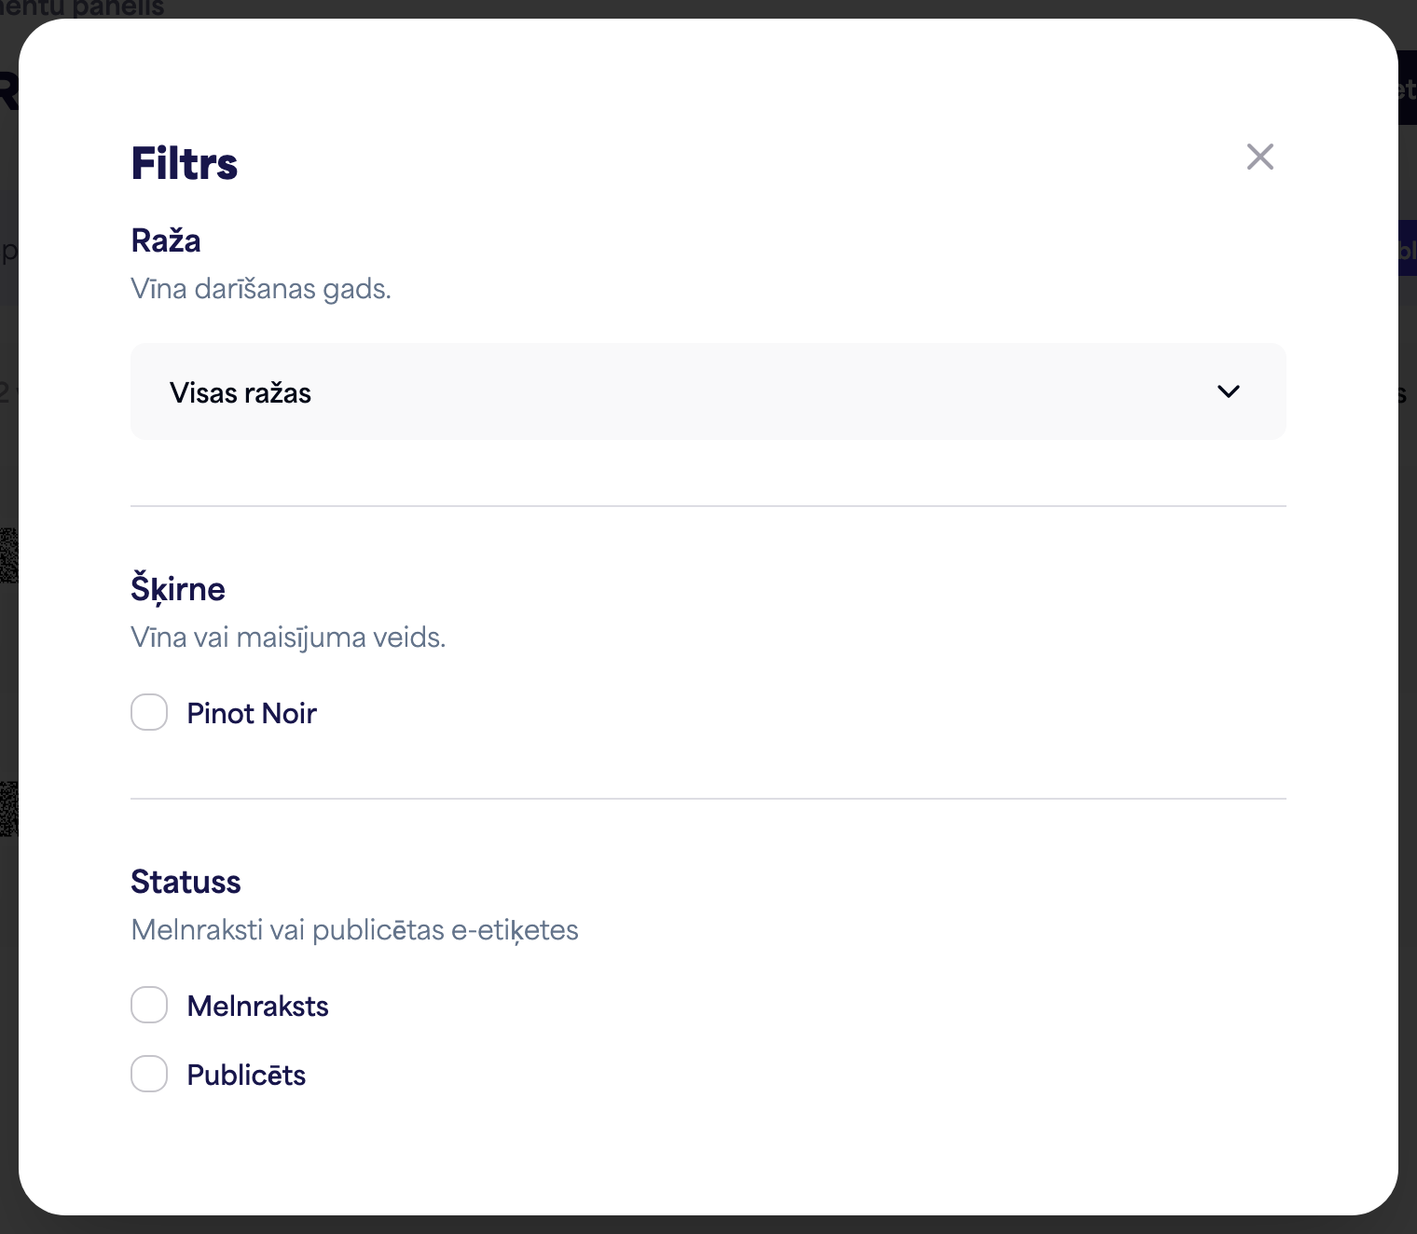Image resolution: width=1417 pixels, height=1234 pixels.
Task: Click the upper QR code behind dialog
Action: 8,555
